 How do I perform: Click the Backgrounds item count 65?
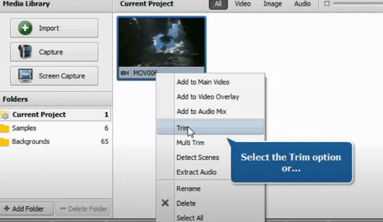(x=104, y=142)
